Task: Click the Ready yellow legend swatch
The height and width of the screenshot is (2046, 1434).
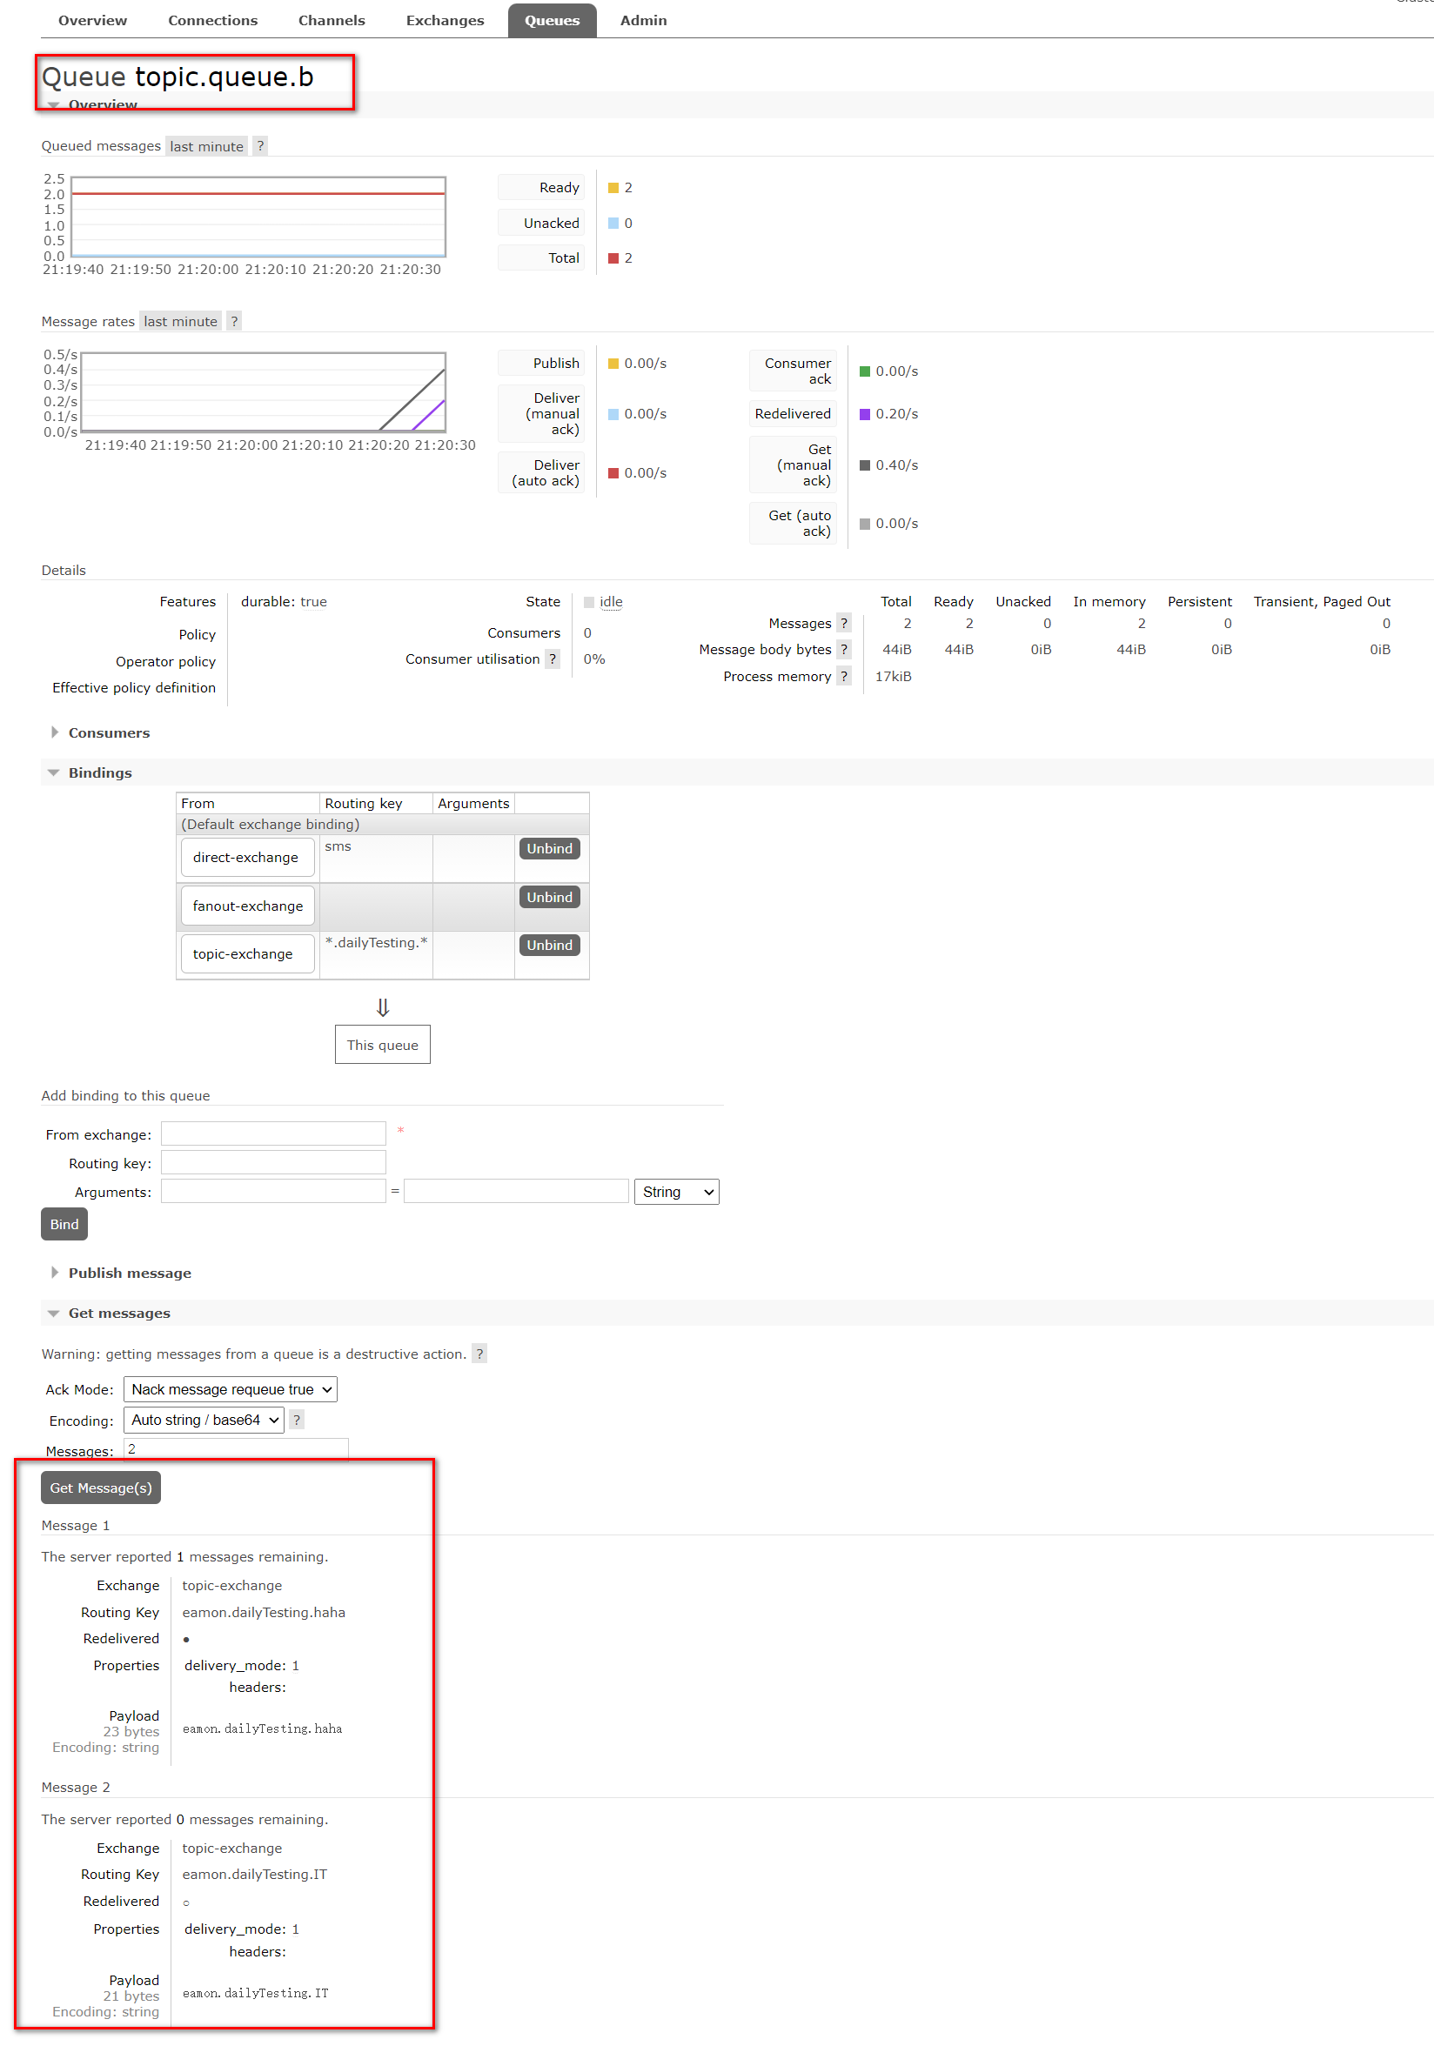Action: click(x=613, y=188)
